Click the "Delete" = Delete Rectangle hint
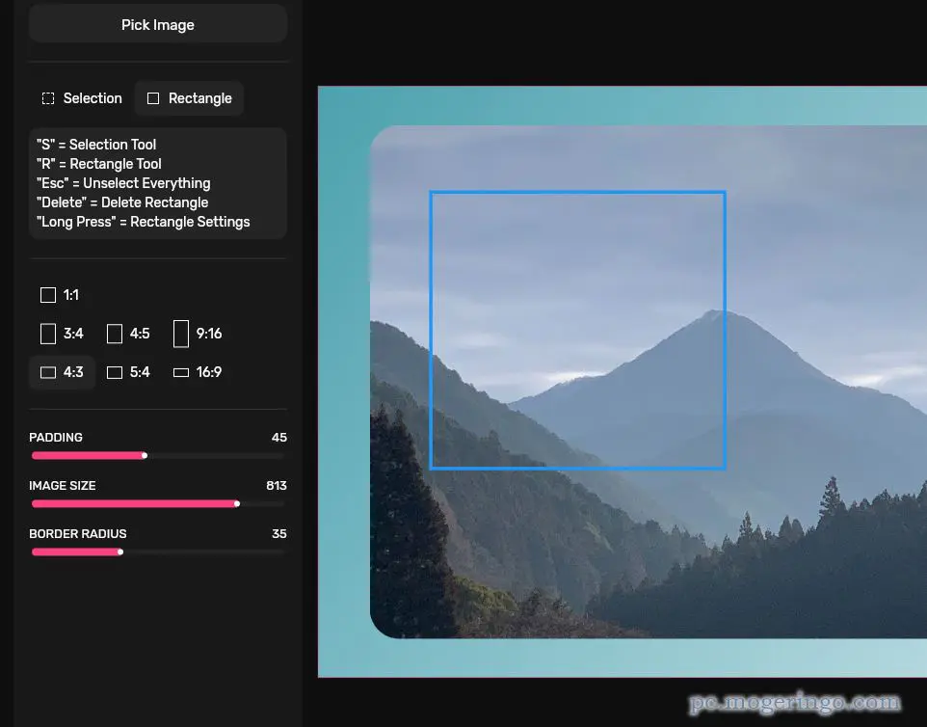The width and height of the screenshot is (927, 727). 122,202
